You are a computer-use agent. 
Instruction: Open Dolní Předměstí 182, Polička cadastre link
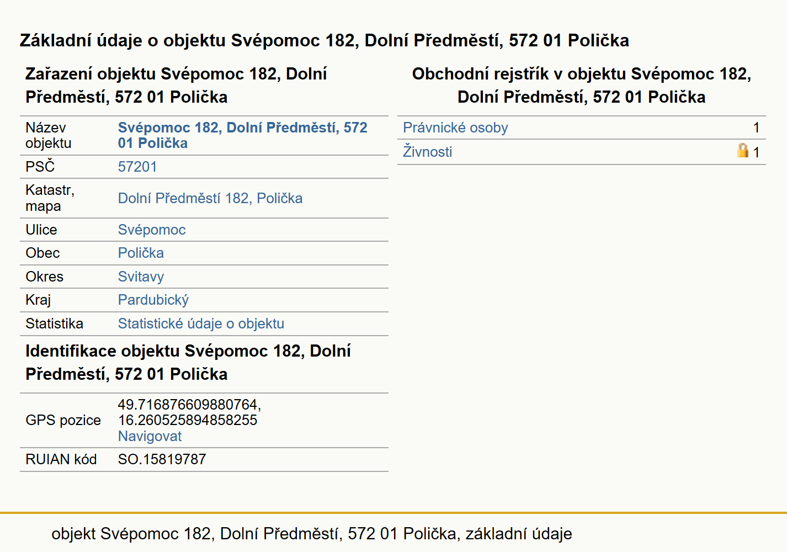210,198
